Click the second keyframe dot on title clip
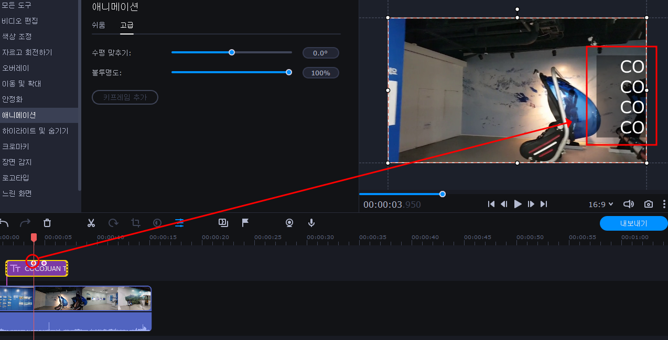The width and height of the screenshot is (668, 340). 44,263
